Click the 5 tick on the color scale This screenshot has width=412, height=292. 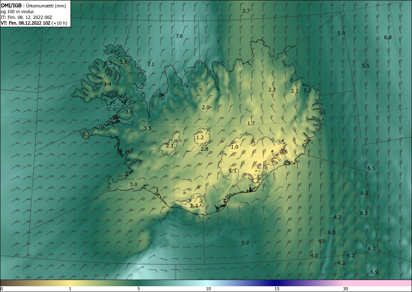pos(138,289)
